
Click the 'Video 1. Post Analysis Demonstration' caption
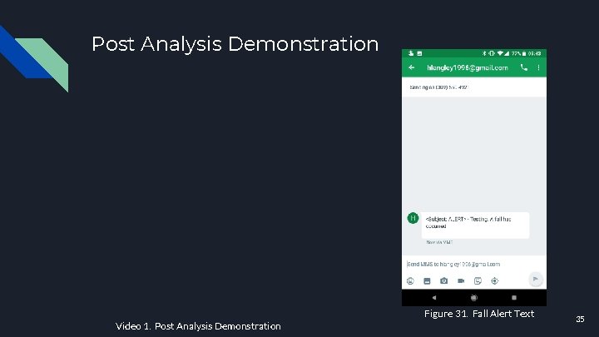[x=198, y=326]
